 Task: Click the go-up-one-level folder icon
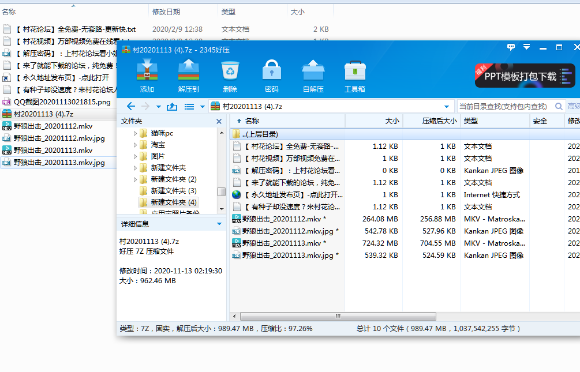[171, 107]
